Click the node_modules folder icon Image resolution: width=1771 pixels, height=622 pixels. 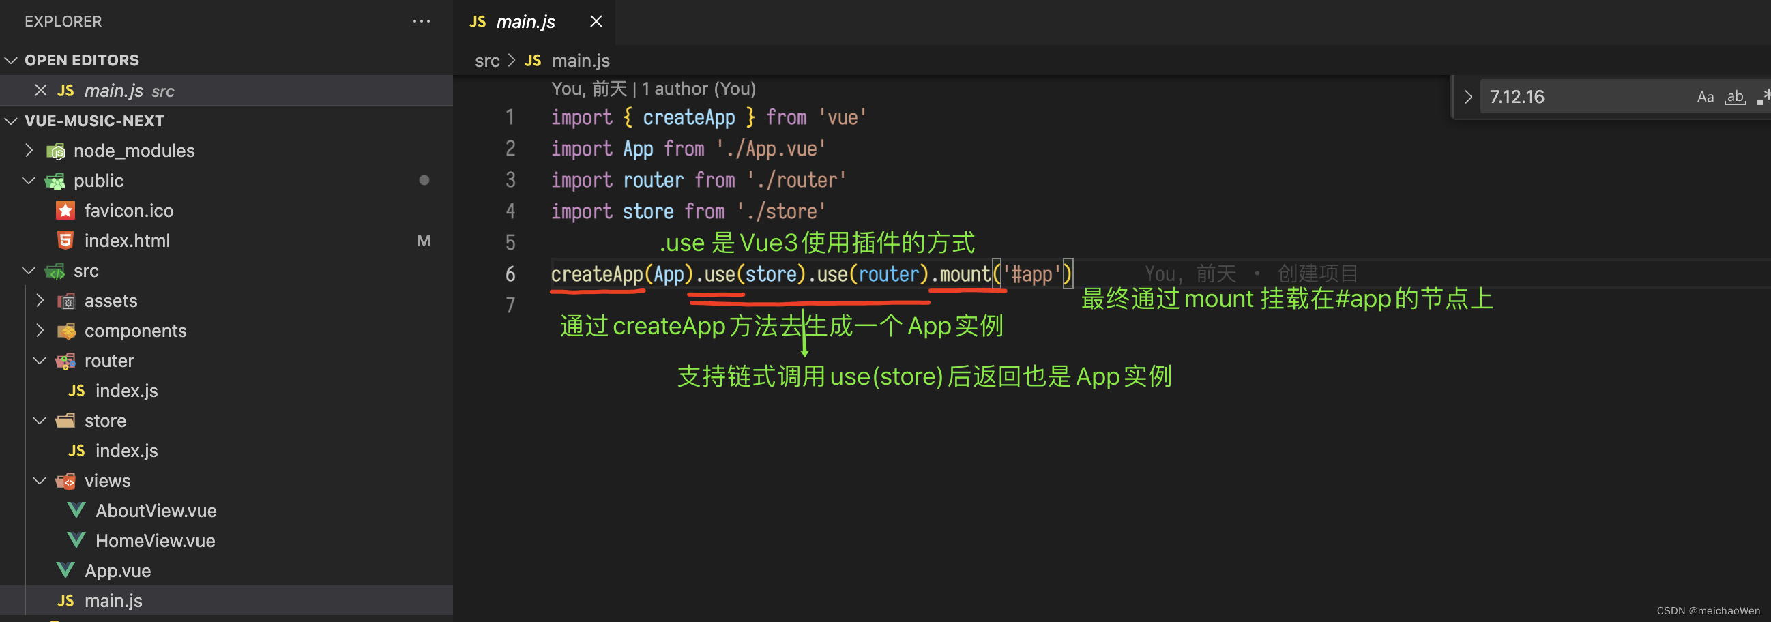coord(56,151)
